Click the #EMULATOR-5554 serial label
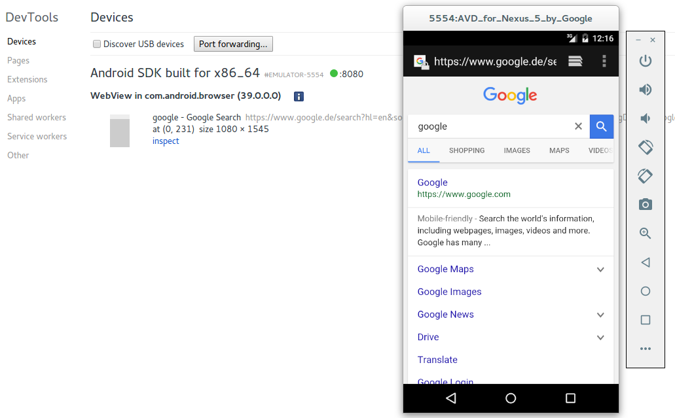The height and width of the screenshot is (418, 675). 293,75
